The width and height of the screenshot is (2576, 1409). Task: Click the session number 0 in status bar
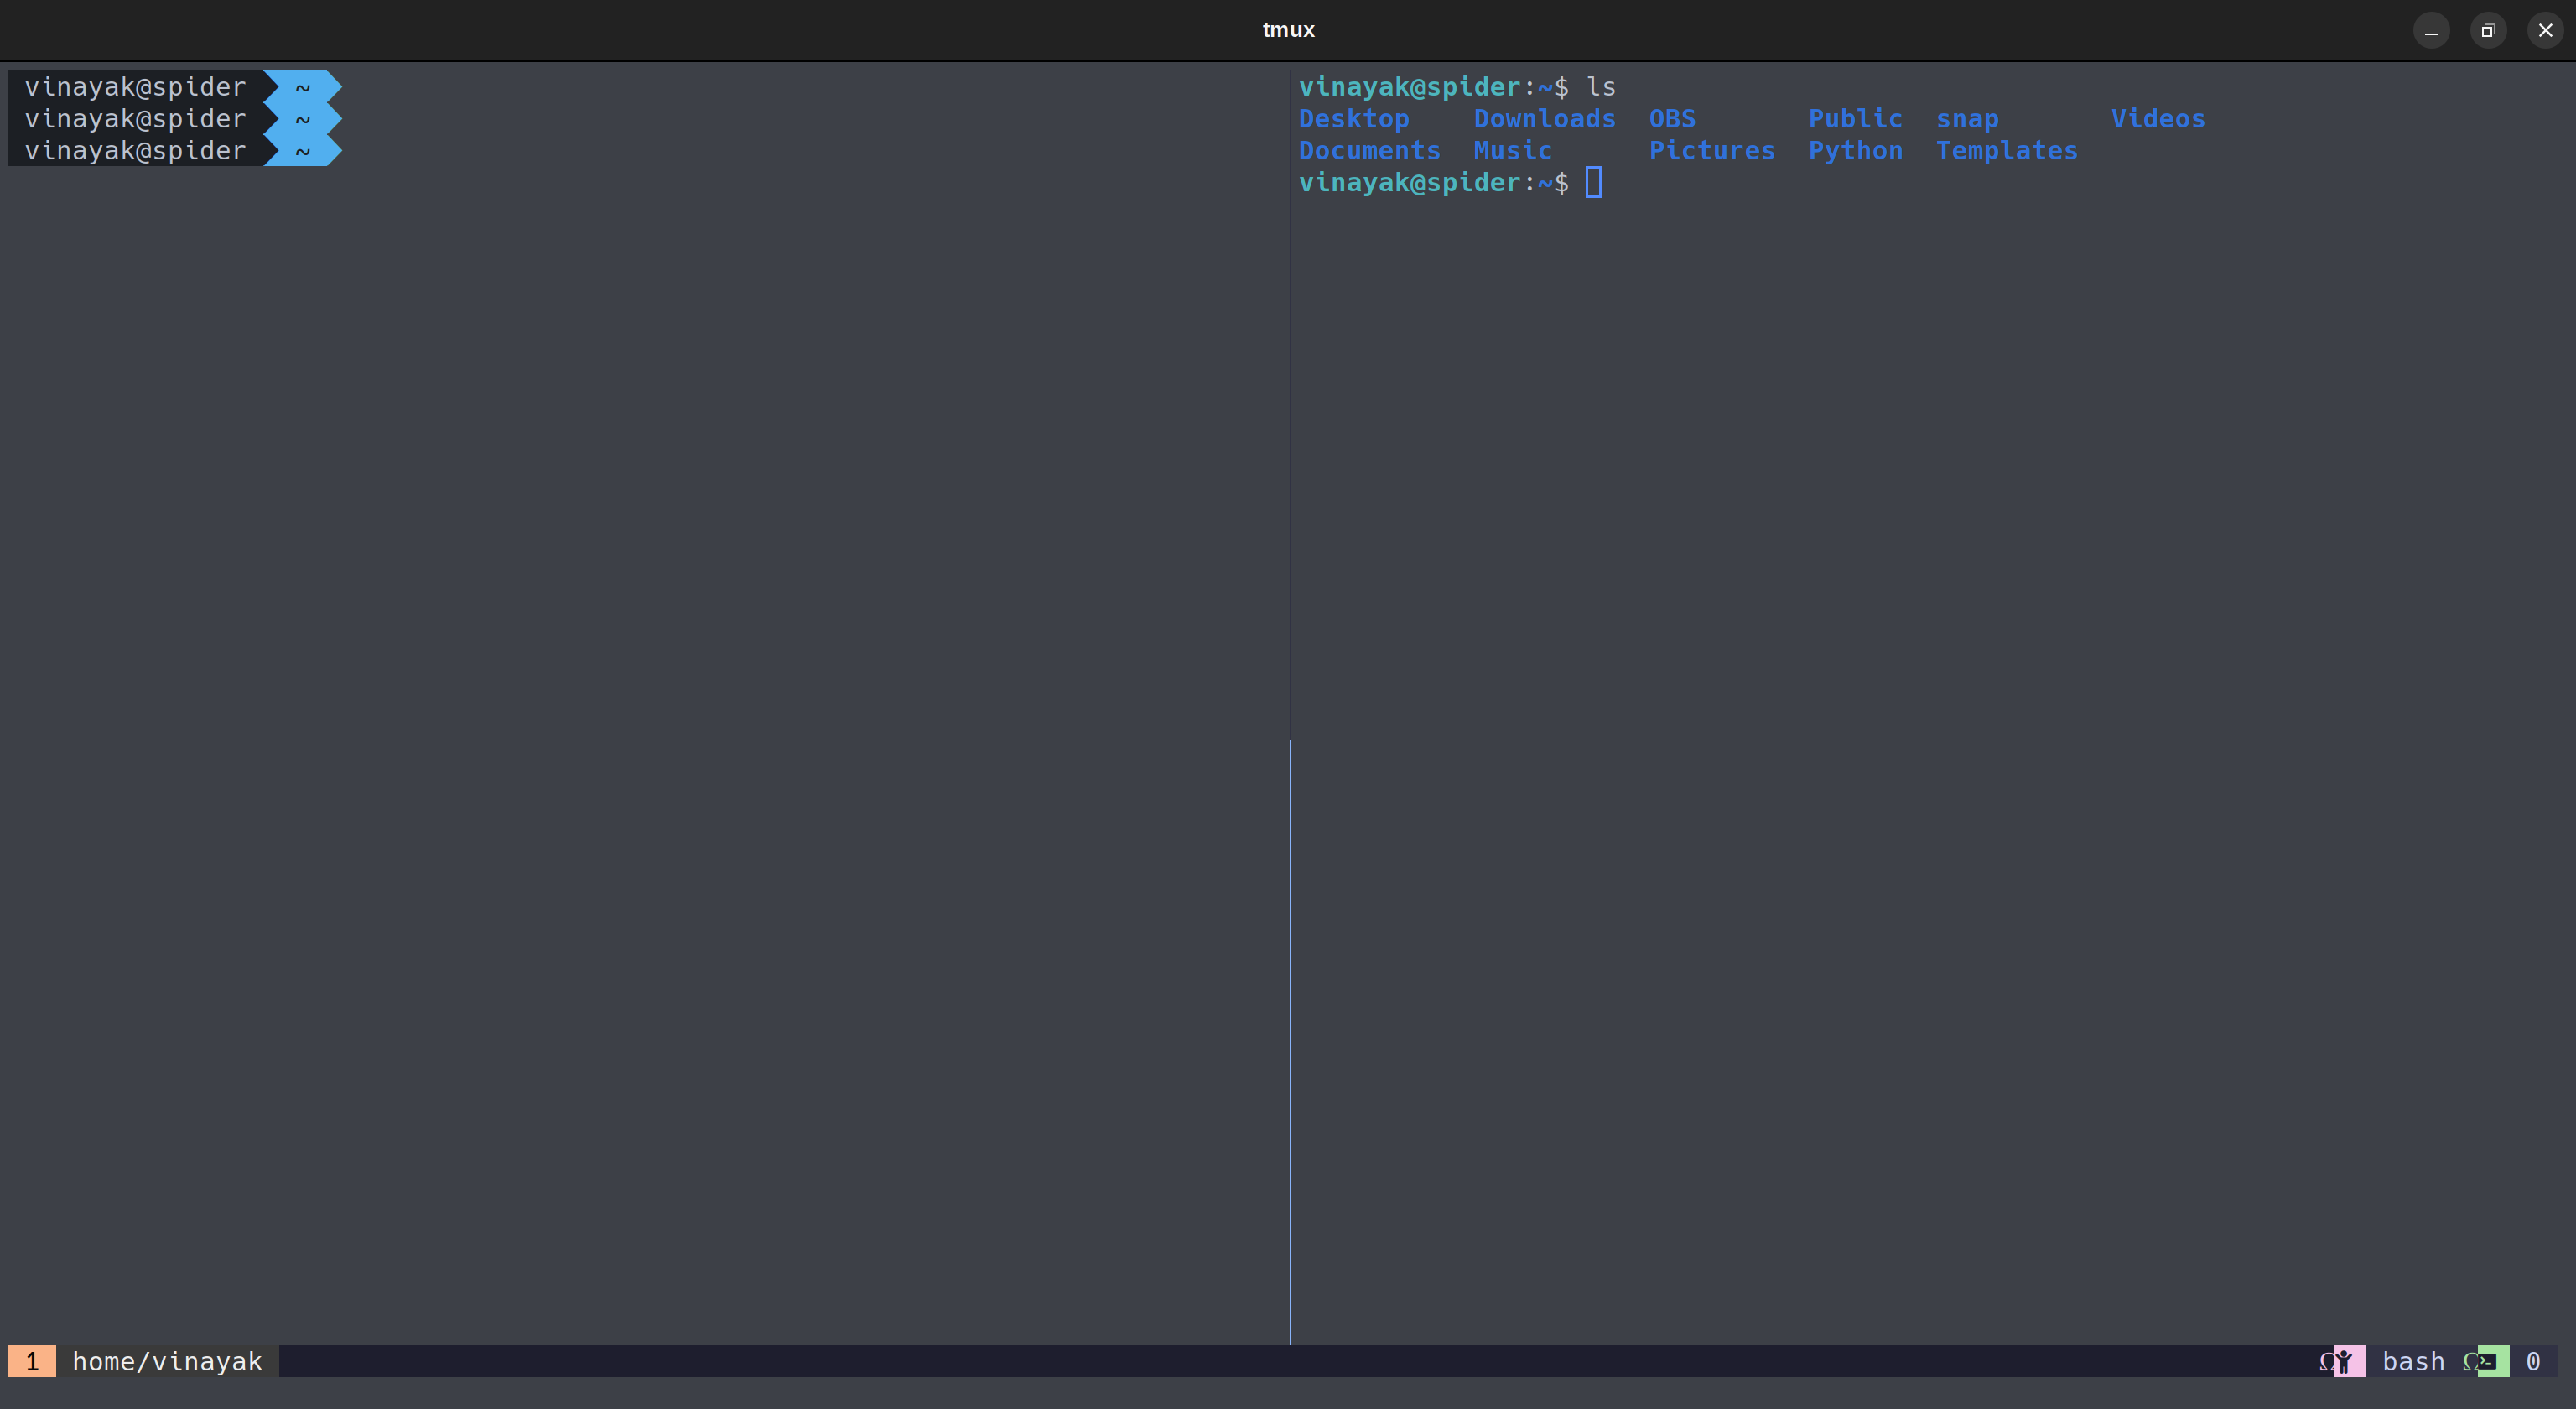coord(2532,1361)
